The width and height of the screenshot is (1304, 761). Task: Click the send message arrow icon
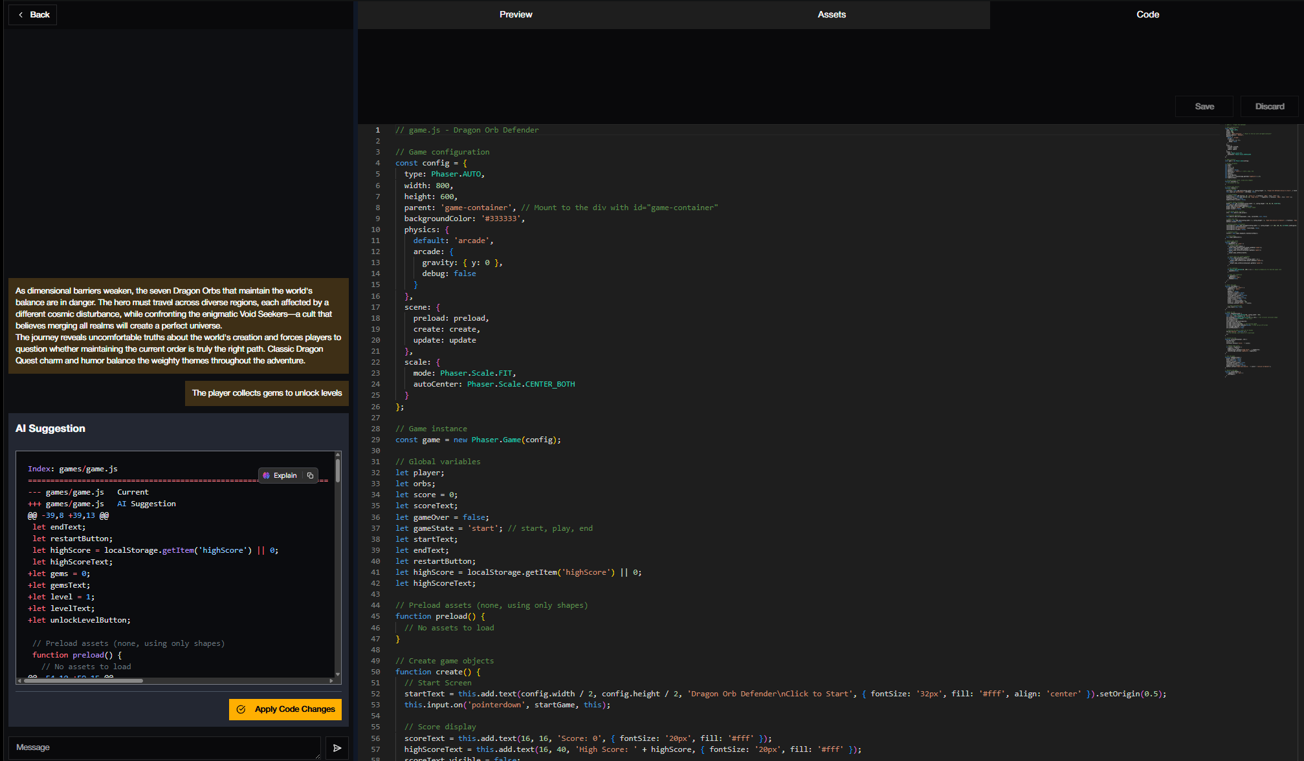pos(337,747)
